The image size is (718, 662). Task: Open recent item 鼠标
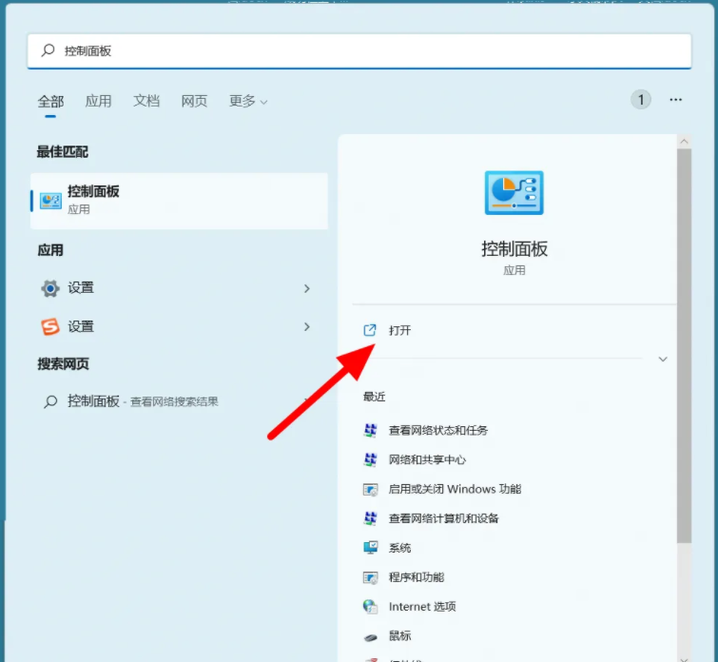coord(399,635)
